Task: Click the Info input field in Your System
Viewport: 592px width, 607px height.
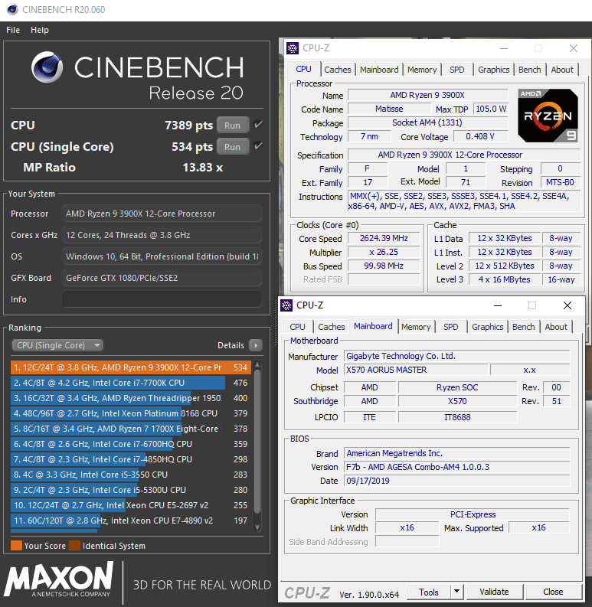Action: (x=162, y=299)
